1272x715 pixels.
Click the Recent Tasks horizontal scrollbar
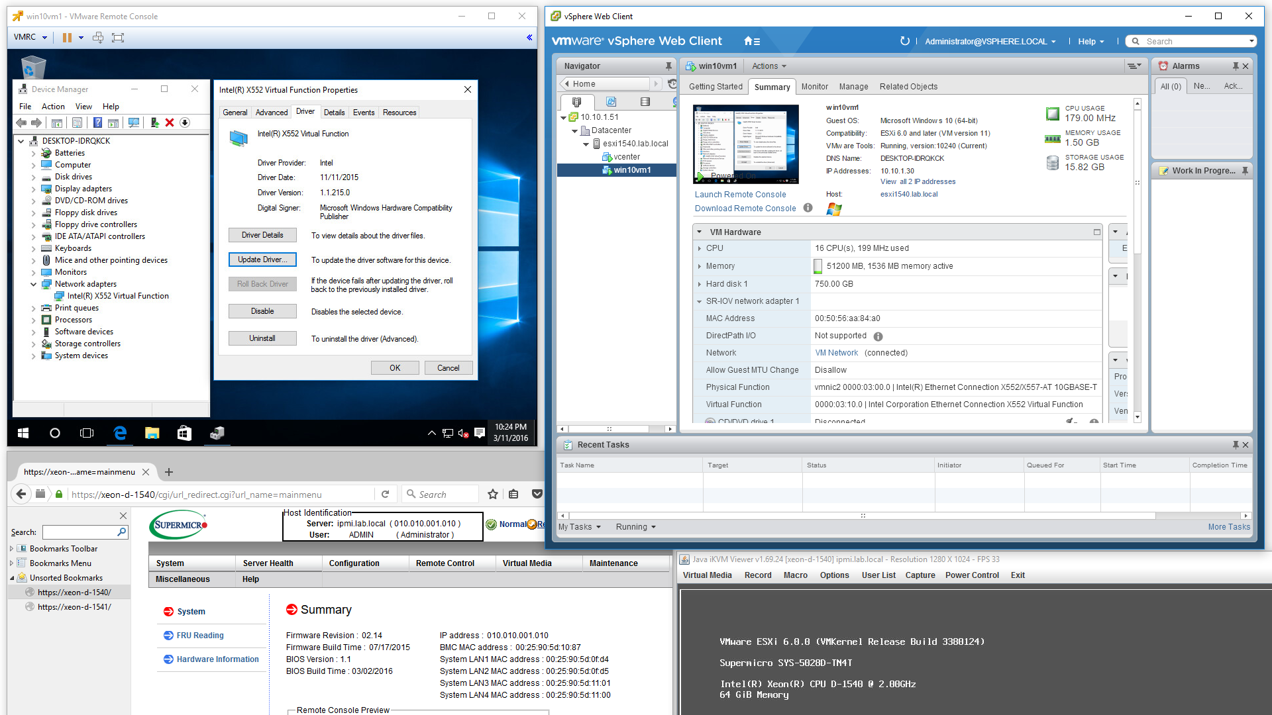click(862, 516)
